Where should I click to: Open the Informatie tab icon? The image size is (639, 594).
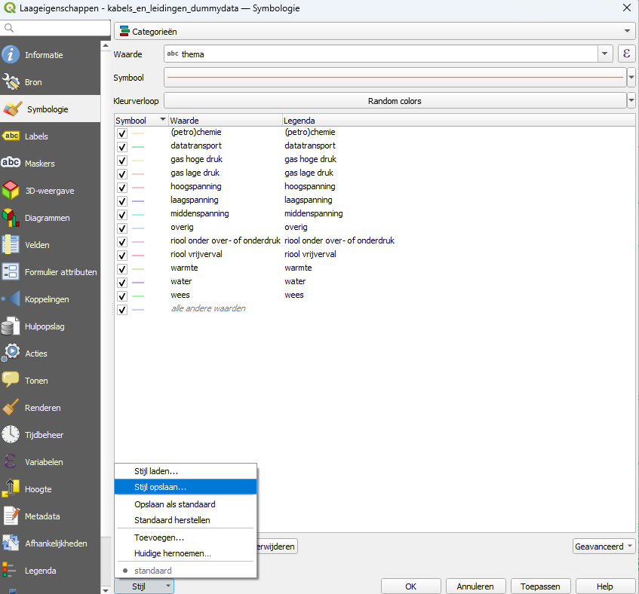pyautogui.click(x=11, y=54)
